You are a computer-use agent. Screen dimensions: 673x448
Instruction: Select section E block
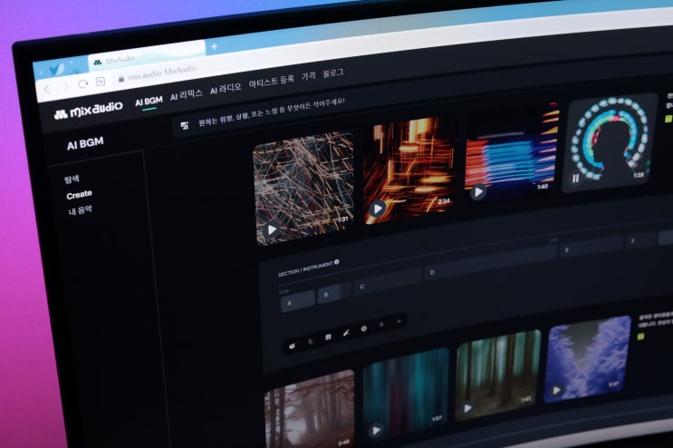591,245
